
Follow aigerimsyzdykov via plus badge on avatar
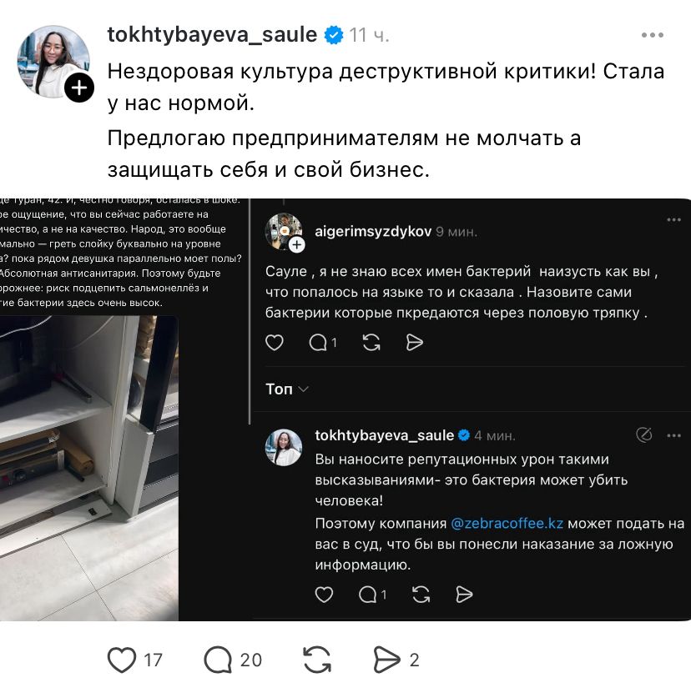[297, 244]
